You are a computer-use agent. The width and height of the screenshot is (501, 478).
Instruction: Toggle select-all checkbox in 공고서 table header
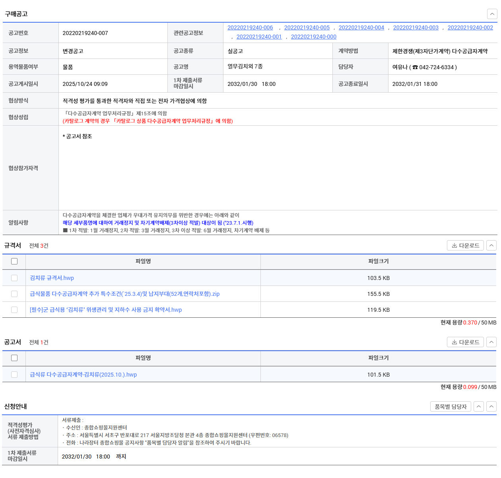[14, 358]
